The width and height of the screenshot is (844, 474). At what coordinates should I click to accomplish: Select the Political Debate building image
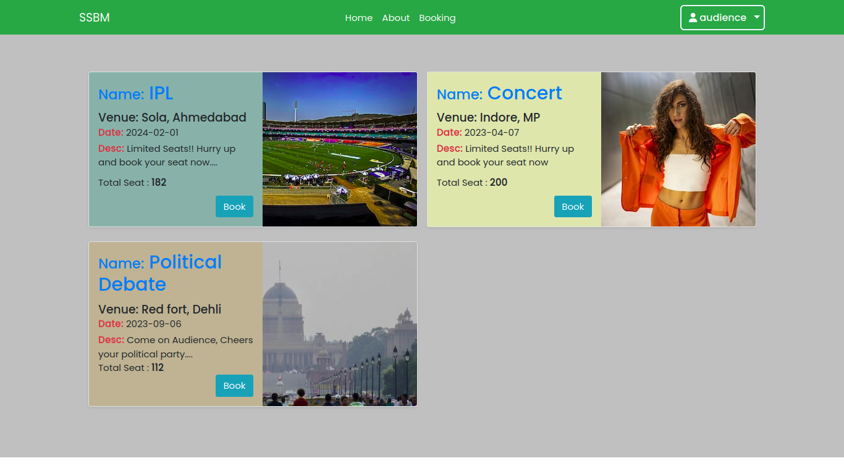pos(339,324)
